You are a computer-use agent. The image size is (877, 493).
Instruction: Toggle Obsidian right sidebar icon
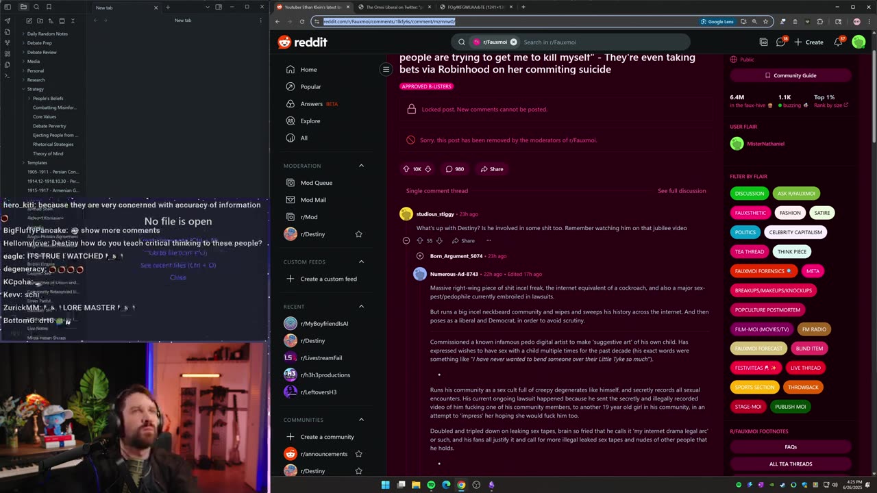coord(219,7)
